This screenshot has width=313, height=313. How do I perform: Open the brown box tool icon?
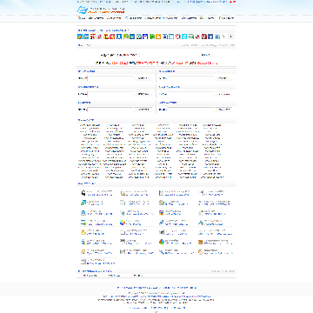click(x=200, y=242)
